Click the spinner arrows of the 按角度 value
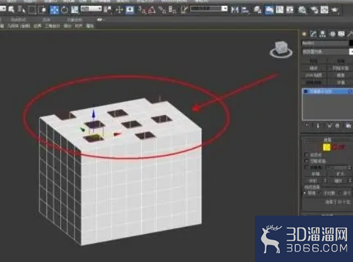353x262 pixels. coord(350,168)
